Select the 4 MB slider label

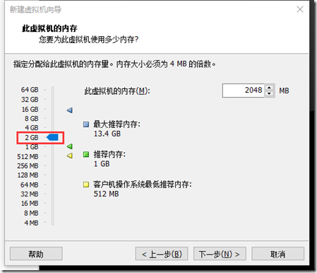(x=31, y=223)
